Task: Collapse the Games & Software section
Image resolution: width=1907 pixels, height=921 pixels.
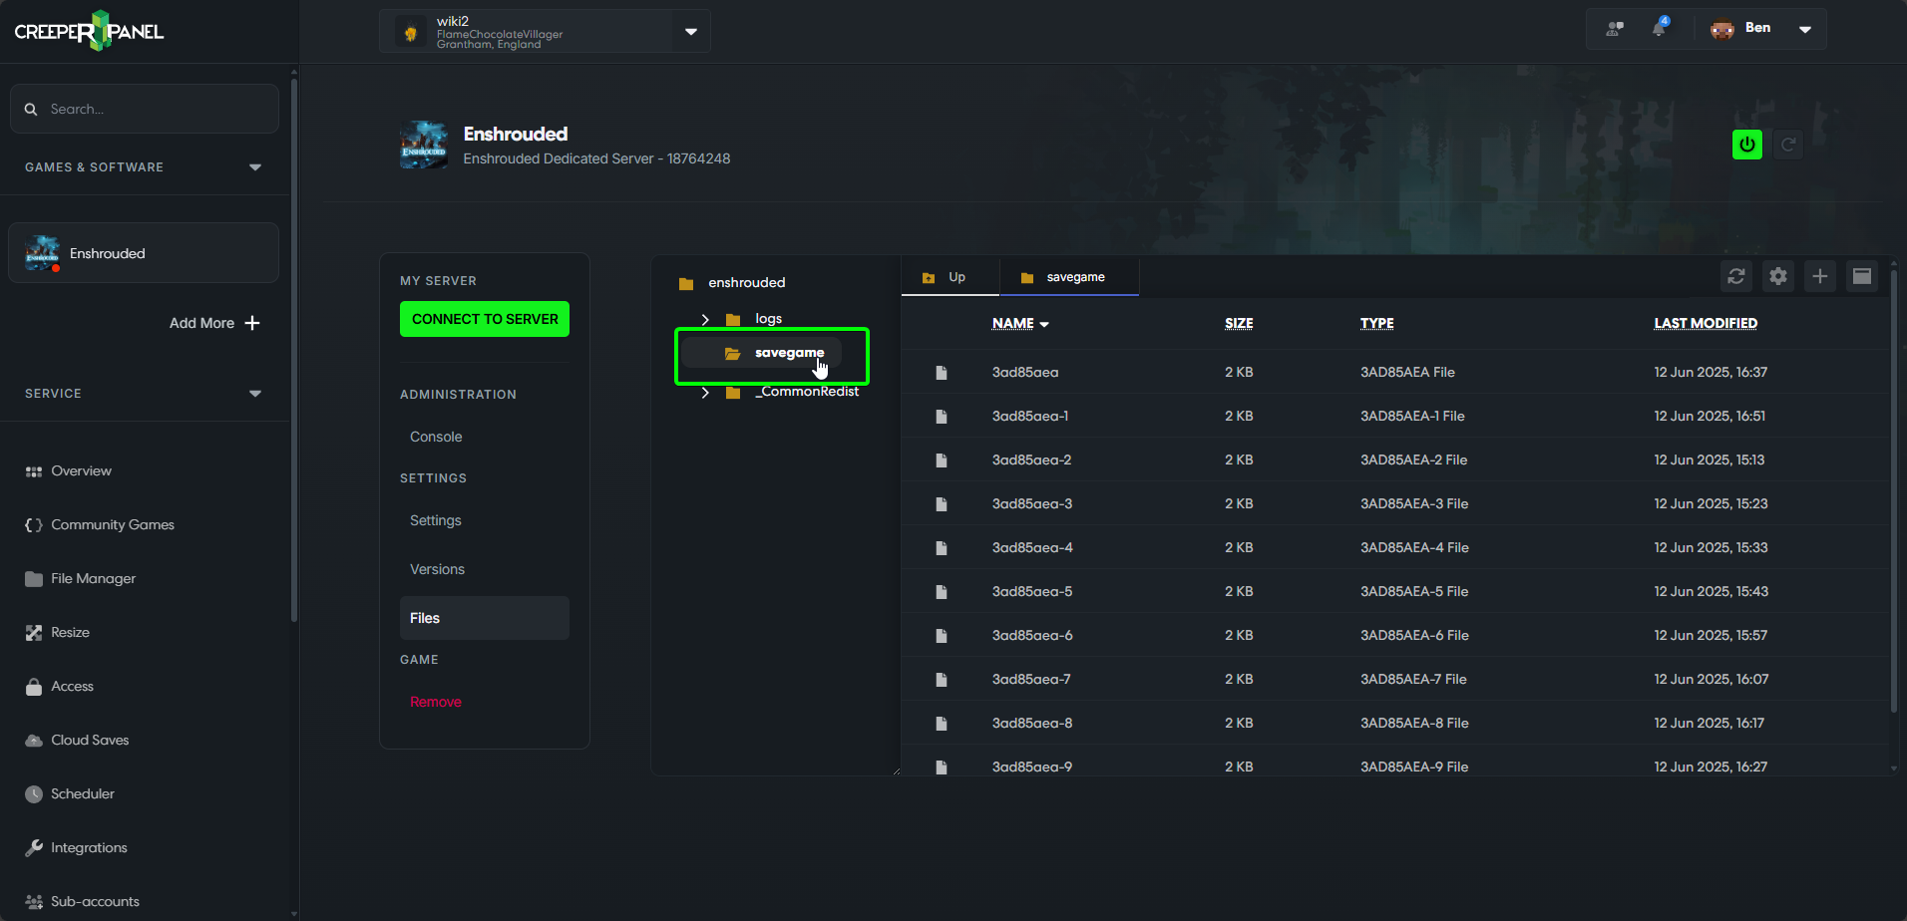Action: (255, 167)
